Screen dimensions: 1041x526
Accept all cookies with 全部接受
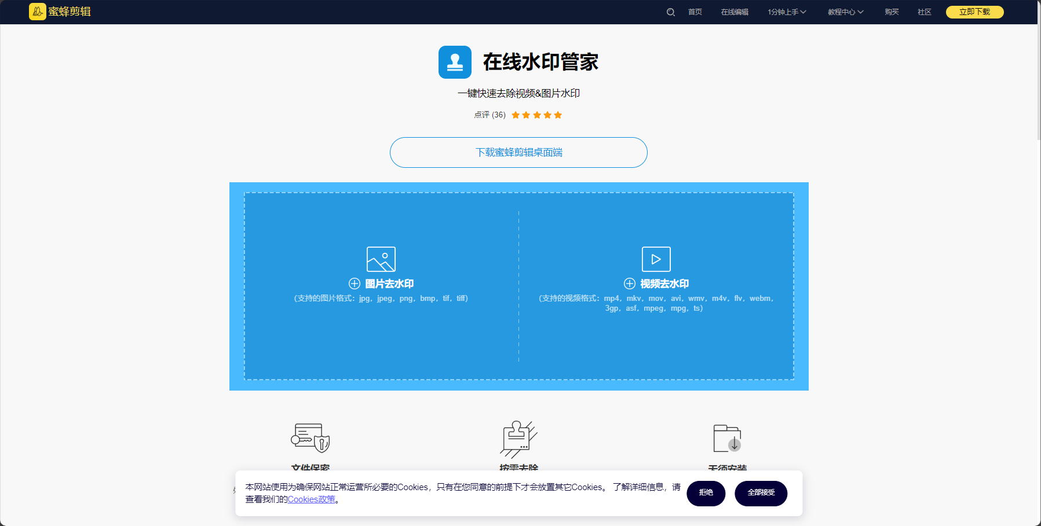click(x=761, y=494)
